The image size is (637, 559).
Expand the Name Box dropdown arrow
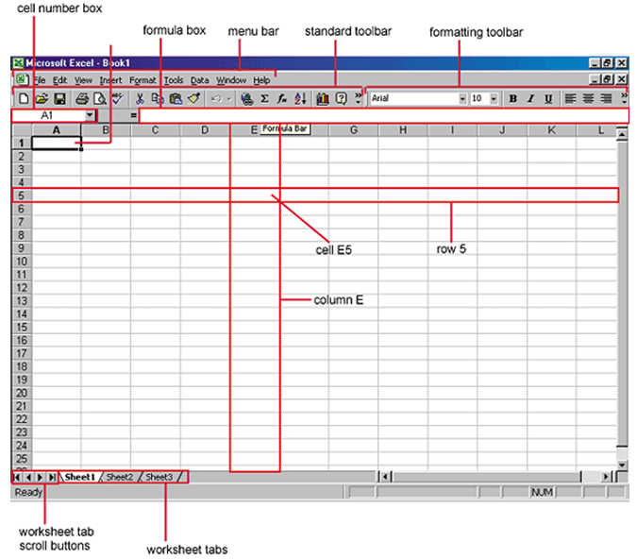point(90,115)
